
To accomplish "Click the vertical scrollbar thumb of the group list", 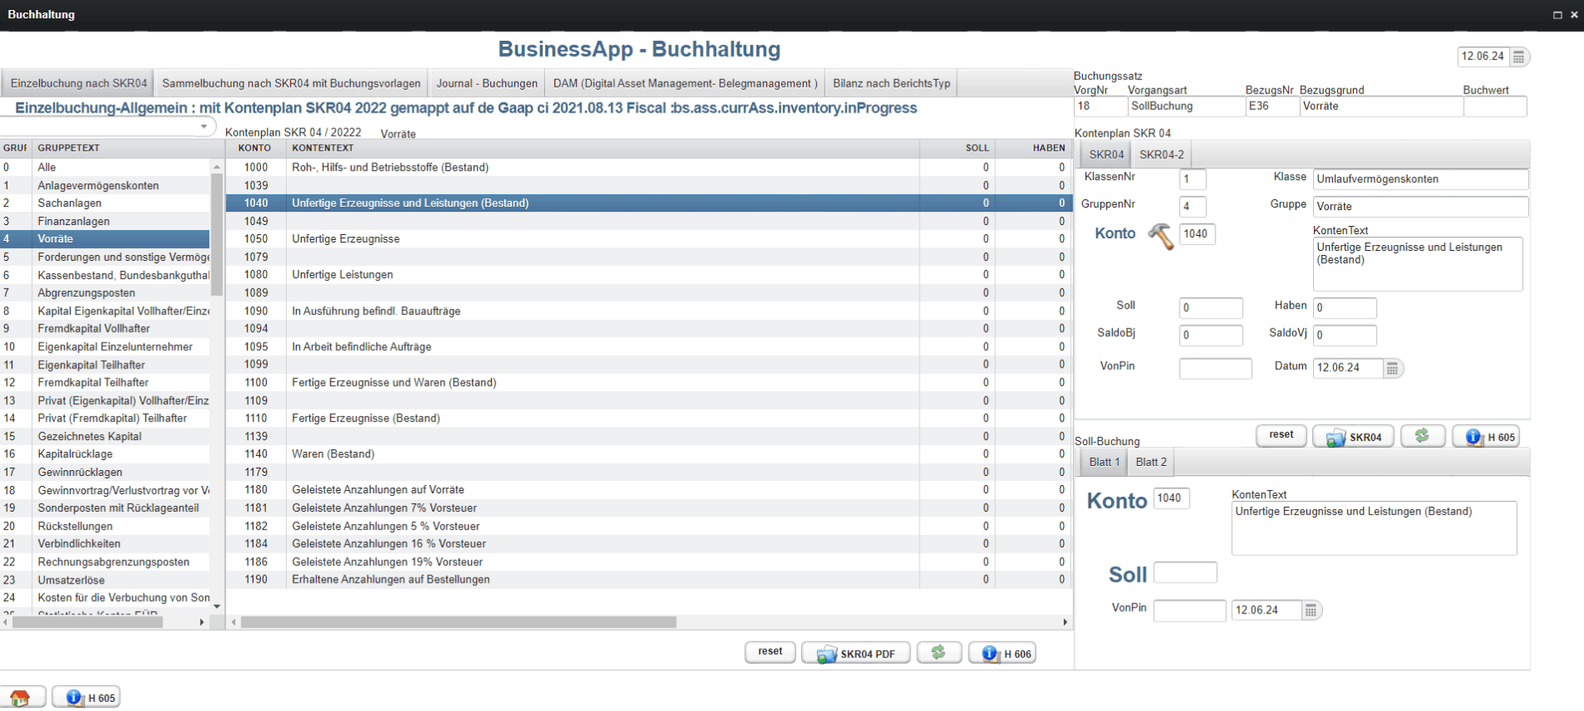I will click(x=217, y=234).
